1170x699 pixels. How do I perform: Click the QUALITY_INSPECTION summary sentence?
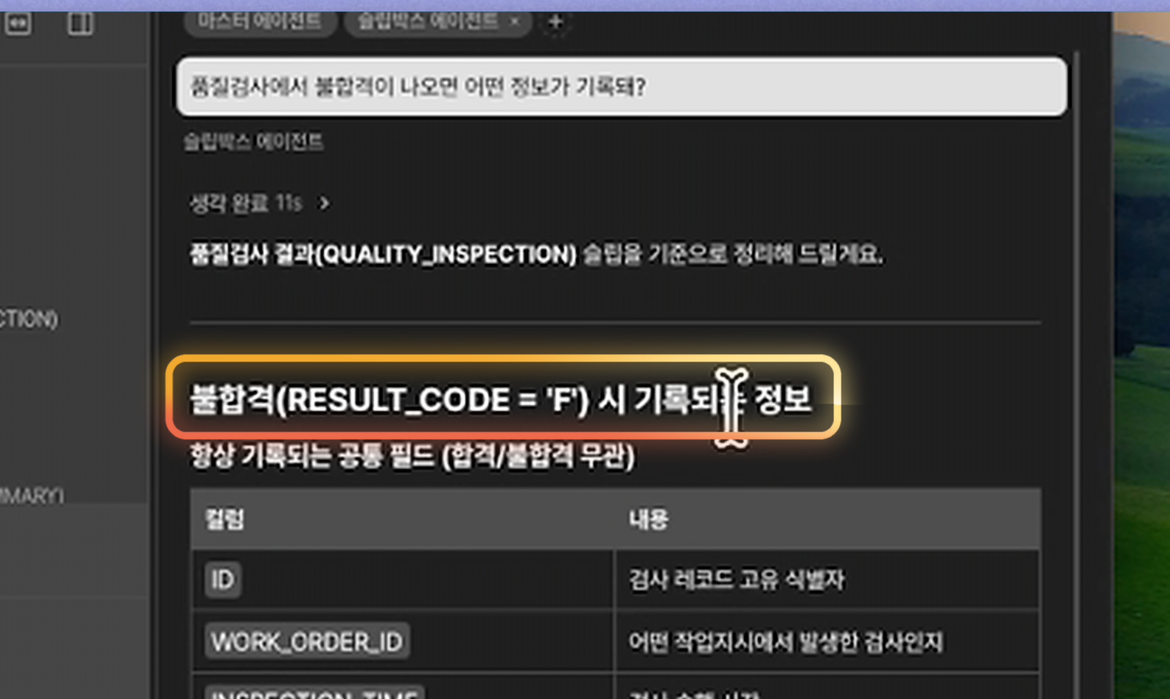[x=537, y=254]
